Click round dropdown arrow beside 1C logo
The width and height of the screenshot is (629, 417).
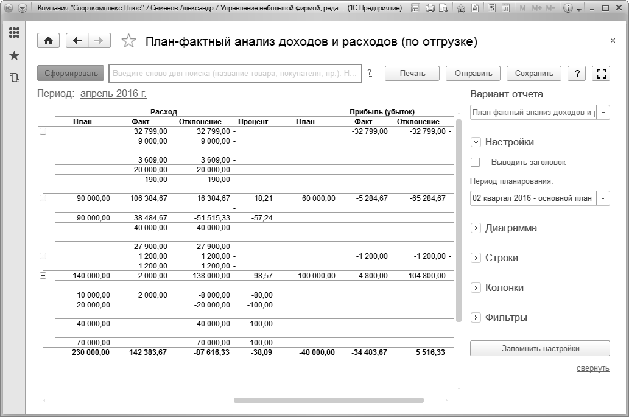click(x=23, y=8)
